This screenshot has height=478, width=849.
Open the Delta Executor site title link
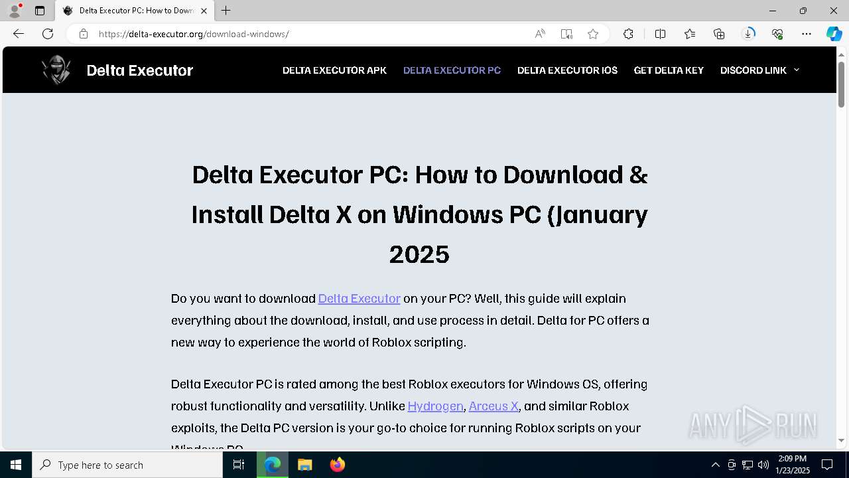(140, 70)
